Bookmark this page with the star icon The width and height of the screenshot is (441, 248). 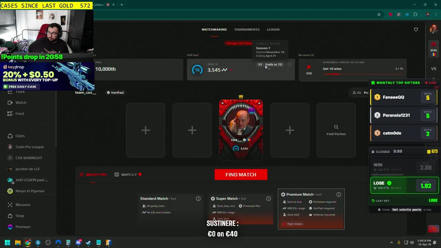pyautogui.click(x=379, y=14)
